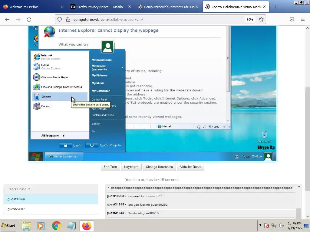Click Turn Off Computer power icon

coord(92,145)
